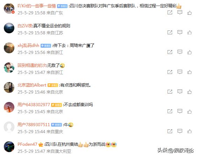The height and width of the screenshot is (157, 198).
Task: Click the gold fan badge beside 用户6438302977
Action: (56, 105)
